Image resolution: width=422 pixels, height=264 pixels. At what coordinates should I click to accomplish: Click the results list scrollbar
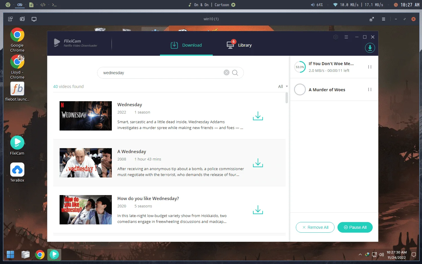coord(287,98)
